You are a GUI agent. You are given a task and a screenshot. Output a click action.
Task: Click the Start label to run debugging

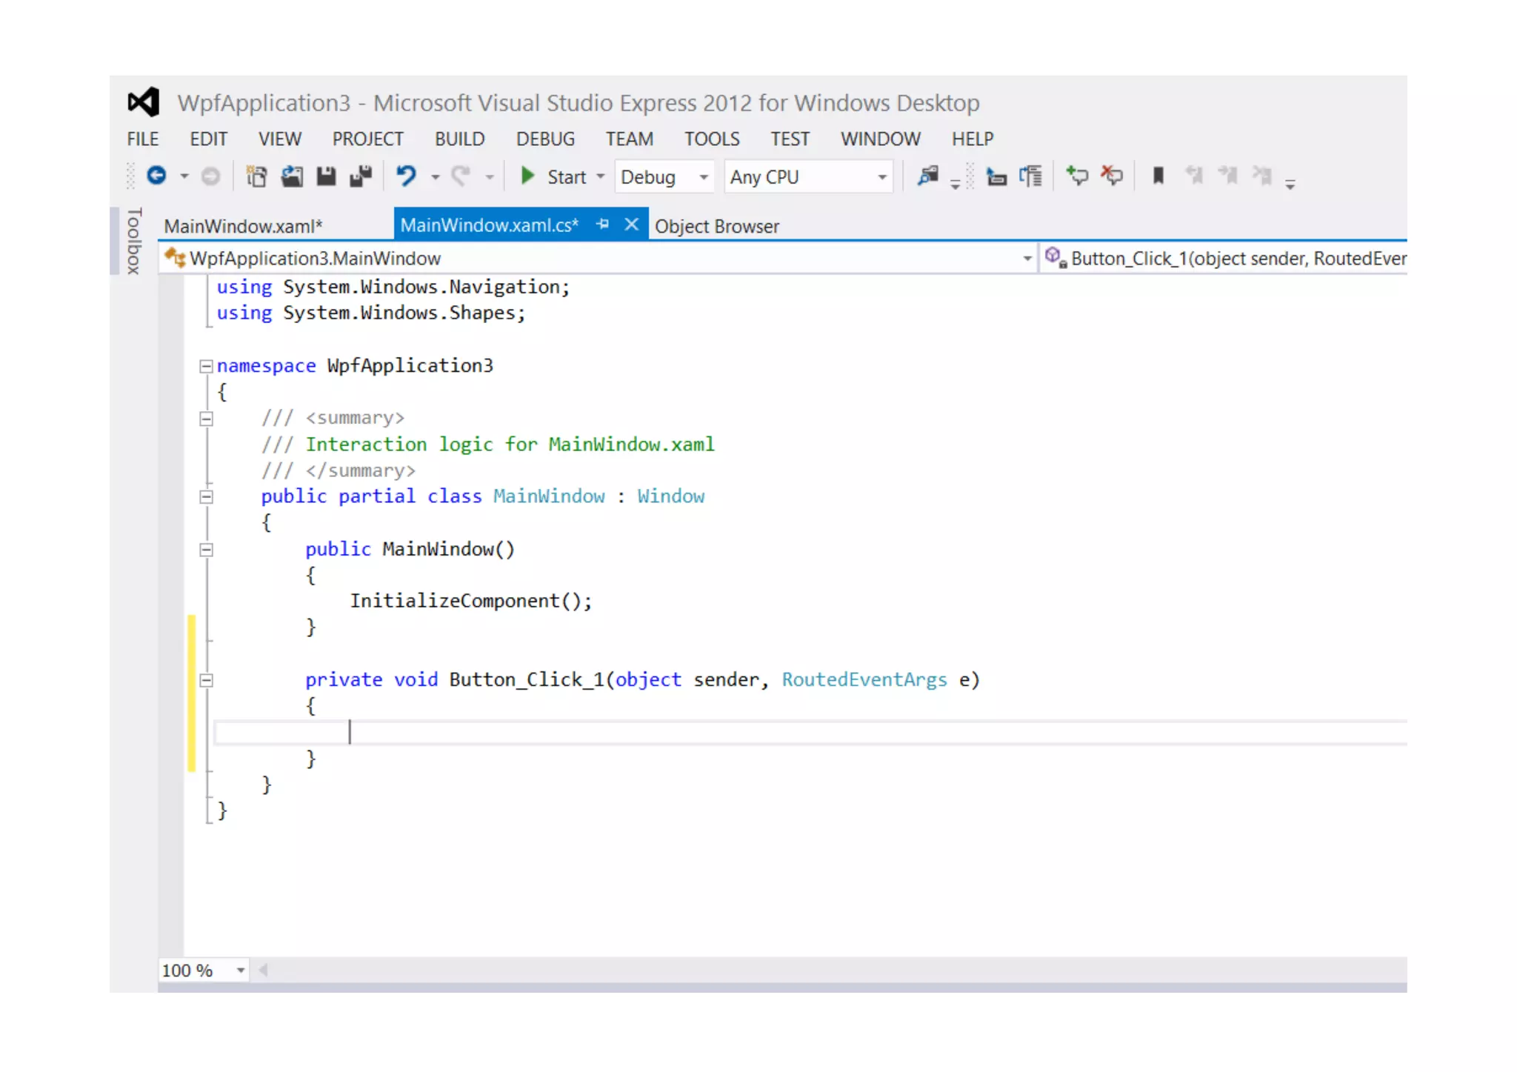click(x=567, y=177)
